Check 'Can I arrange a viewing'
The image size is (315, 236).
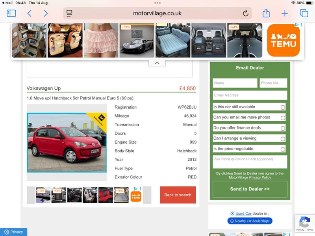(x=283, y=139)
